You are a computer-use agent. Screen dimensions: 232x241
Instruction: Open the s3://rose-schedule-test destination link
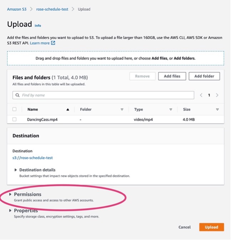[32, 157]
